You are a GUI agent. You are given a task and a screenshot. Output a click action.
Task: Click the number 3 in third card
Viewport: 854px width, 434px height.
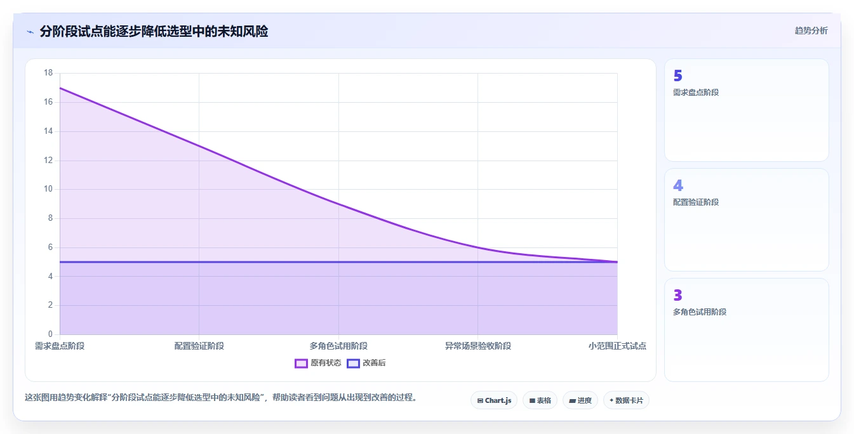(x=677, y=296)
